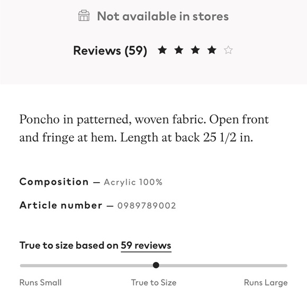Viewport: 307px width, 307px height.
Task: Select the first filled rating star
Action: click(162, 50)
